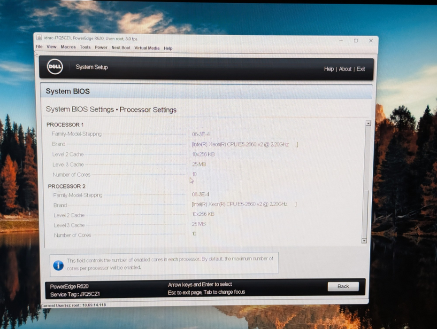Click Processor 1 Level 2 Cache label
Viewport: 437px width, 329px height.
point(68,154)
